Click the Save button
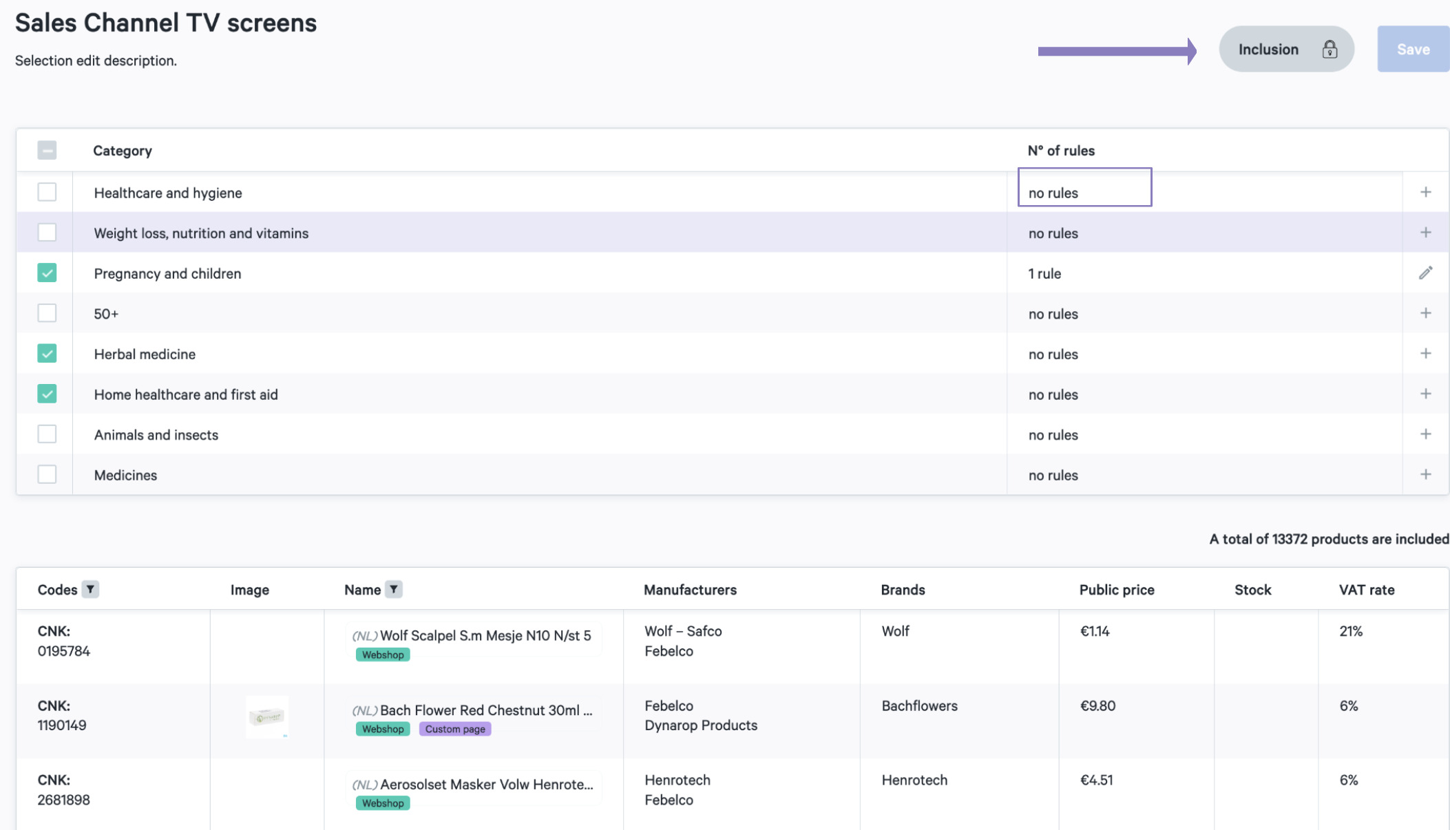The image size is (1450, 830). click(1413, 47)
